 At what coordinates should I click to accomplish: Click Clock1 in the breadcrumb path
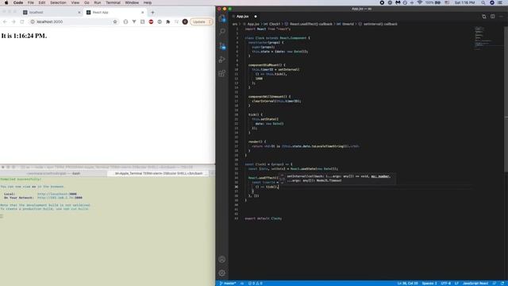coord(275,24)
